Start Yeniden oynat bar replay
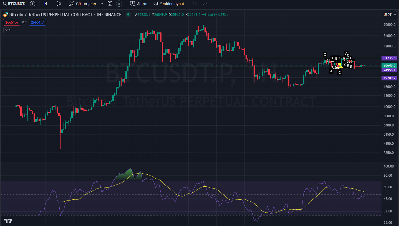 [x=169, y=4]
